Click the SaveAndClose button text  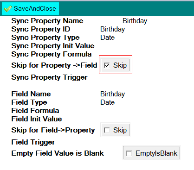pos(35,8)
